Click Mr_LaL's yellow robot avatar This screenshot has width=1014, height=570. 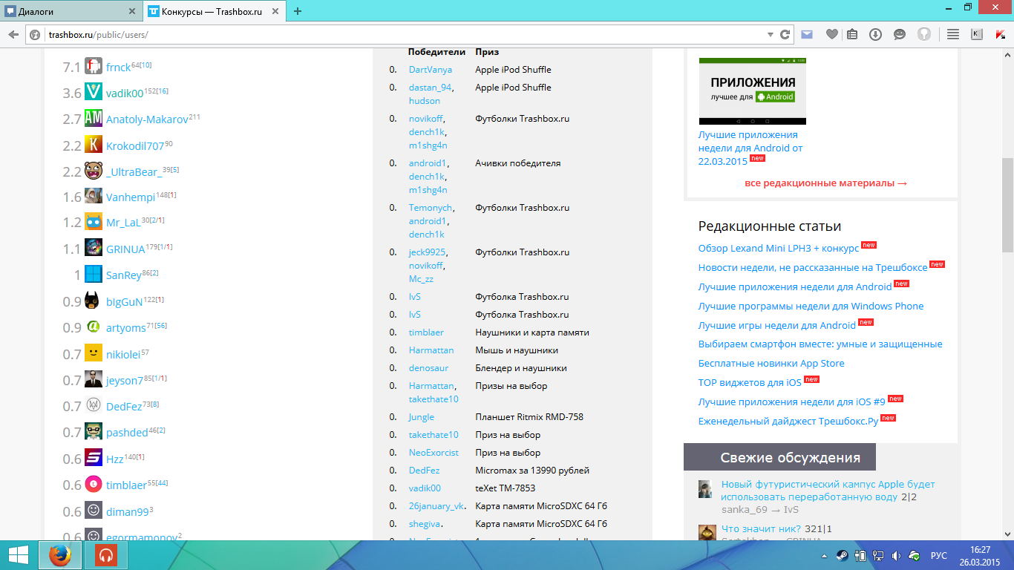[x=94, y=223]
